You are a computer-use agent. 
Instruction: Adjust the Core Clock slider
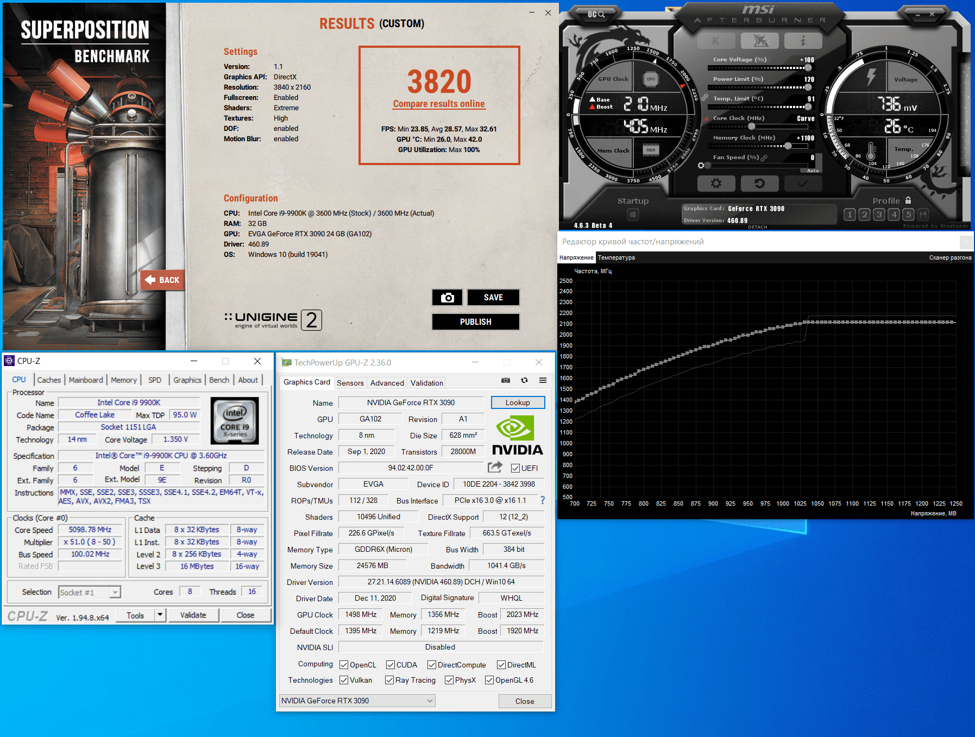[759, 127]
